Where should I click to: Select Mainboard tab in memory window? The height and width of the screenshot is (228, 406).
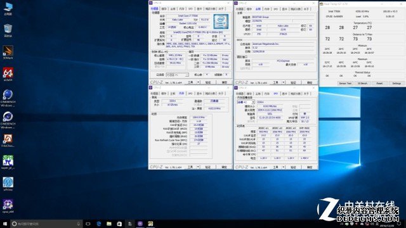(173, 93)
